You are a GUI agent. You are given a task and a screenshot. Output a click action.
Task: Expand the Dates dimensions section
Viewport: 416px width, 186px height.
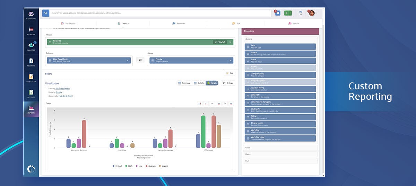(280, 154)
